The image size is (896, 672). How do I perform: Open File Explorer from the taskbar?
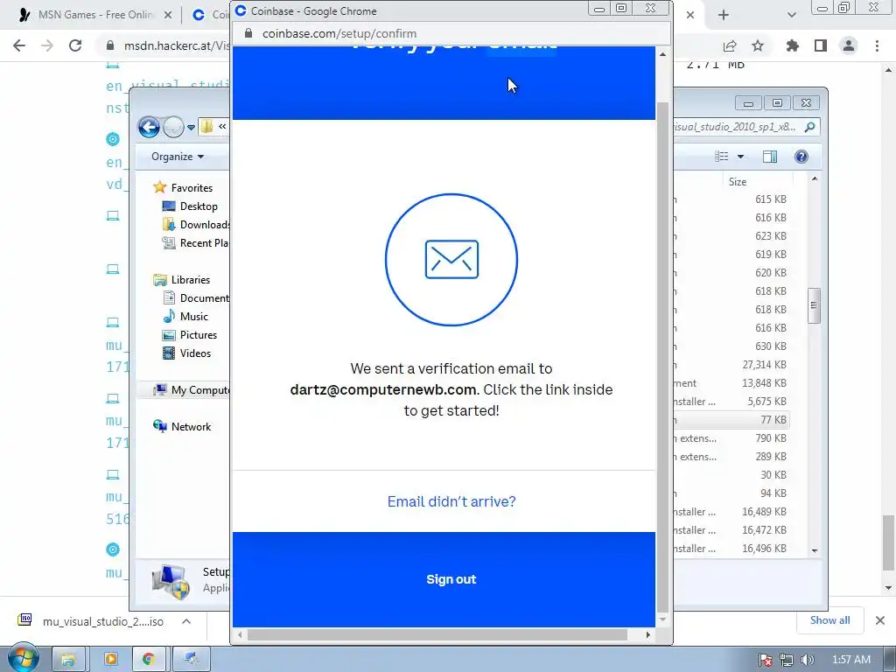(x=68, y=660)
